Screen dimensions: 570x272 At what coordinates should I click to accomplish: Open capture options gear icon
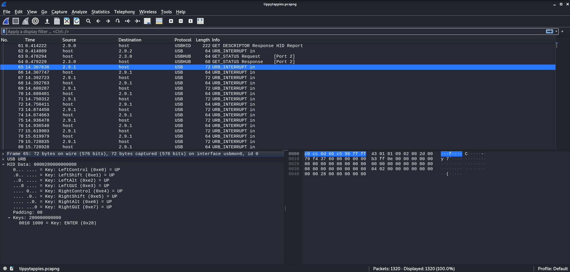35,21
